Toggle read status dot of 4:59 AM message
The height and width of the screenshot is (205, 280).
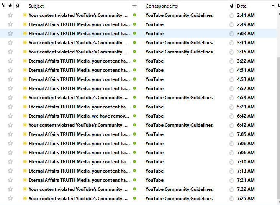(134, 98)
